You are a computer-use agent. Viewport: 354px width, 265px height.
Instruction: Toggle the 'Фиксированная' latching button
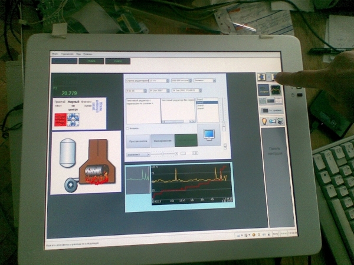point(162,141)
